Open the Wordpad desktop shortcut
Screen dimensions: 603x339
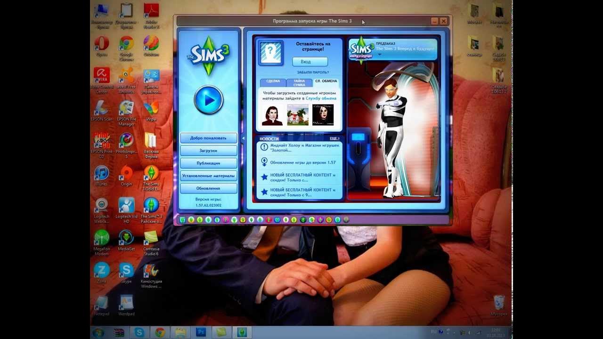(126, 306)
